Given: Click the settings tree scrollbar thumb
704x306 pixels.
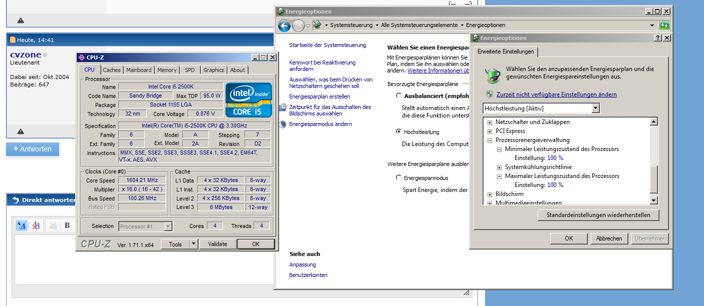Looking at the screenshot, I should [653, 180].
